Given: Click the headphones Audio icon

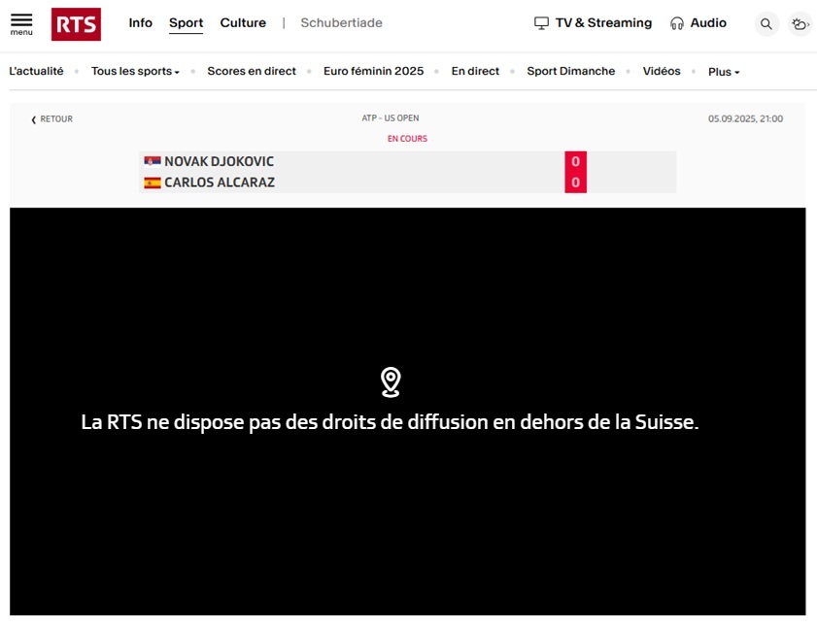Looking at the screenshot, I should pyautogui.click(x=677, y=23).
